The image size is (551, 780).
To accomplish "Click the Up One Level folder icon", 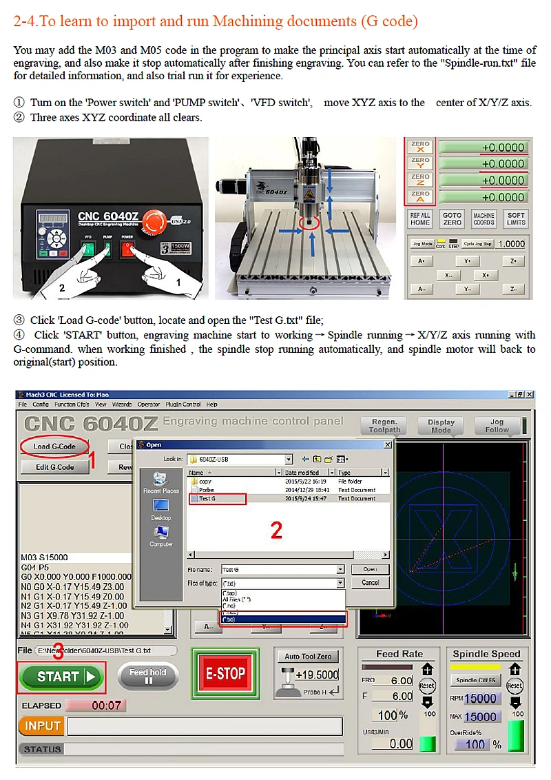I will [317, 459].
